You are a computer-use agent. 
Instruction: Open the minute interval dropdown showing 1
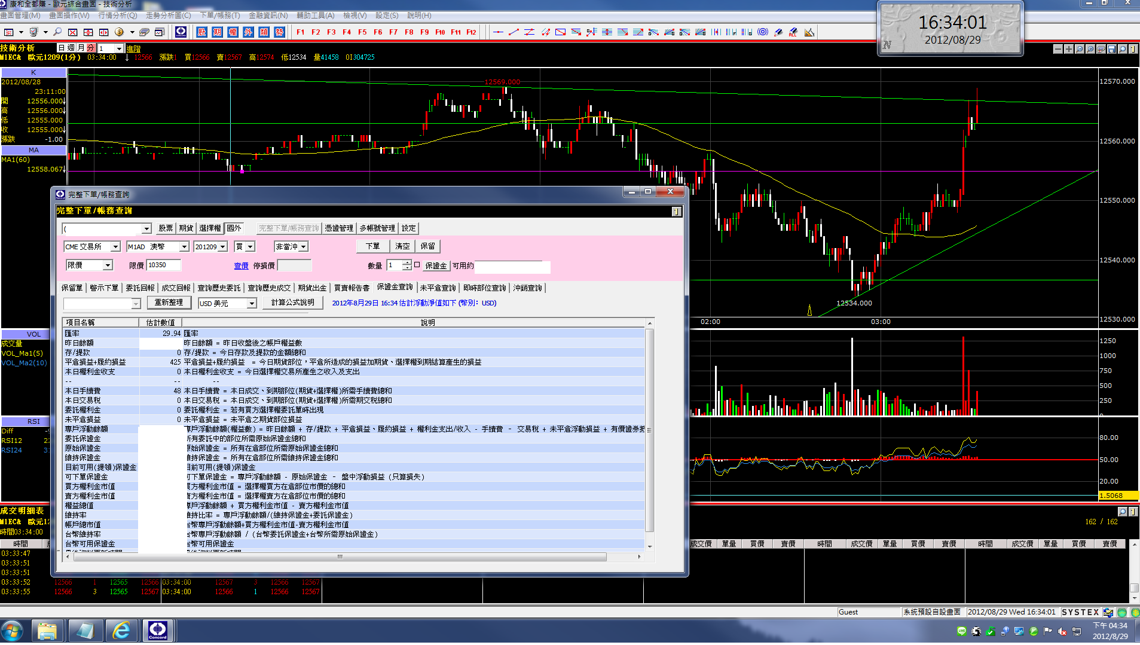(119, 48)
